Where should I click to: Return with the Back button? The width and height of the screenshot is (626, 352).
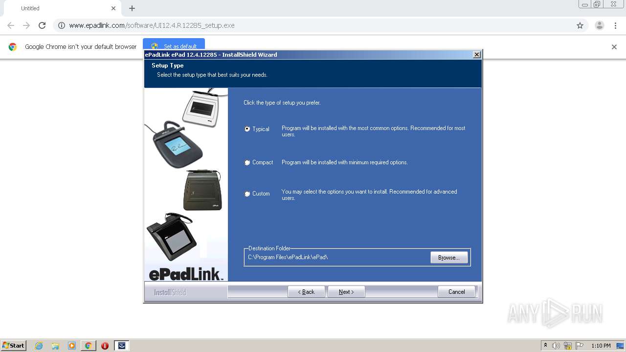pos(306,292)
